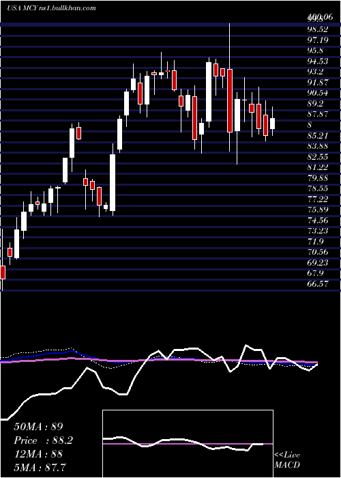Select the 69.23 price axis label
Screen dimensions: 341x478
(318, 262)
